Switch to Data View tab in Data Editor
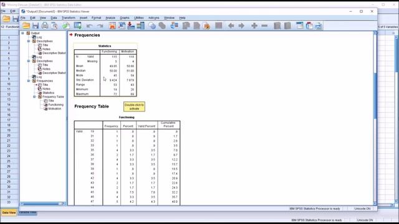The width and height of the screenshot is (399, 224). 9,213
